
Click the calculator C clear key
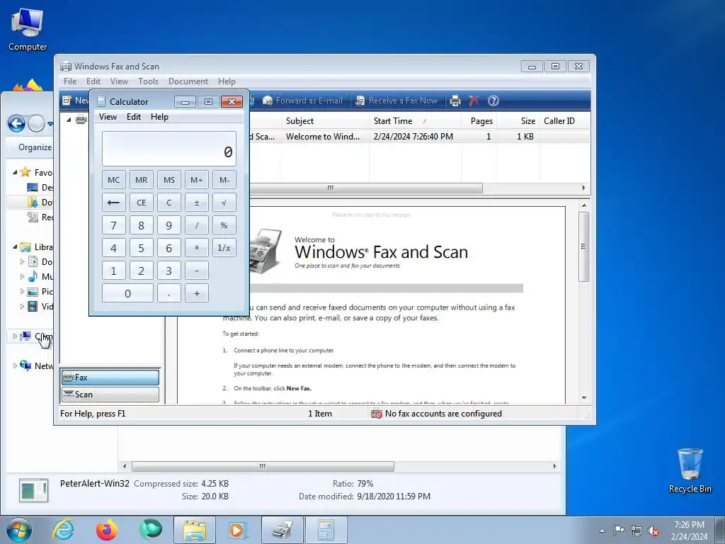(x=169, y=203)
